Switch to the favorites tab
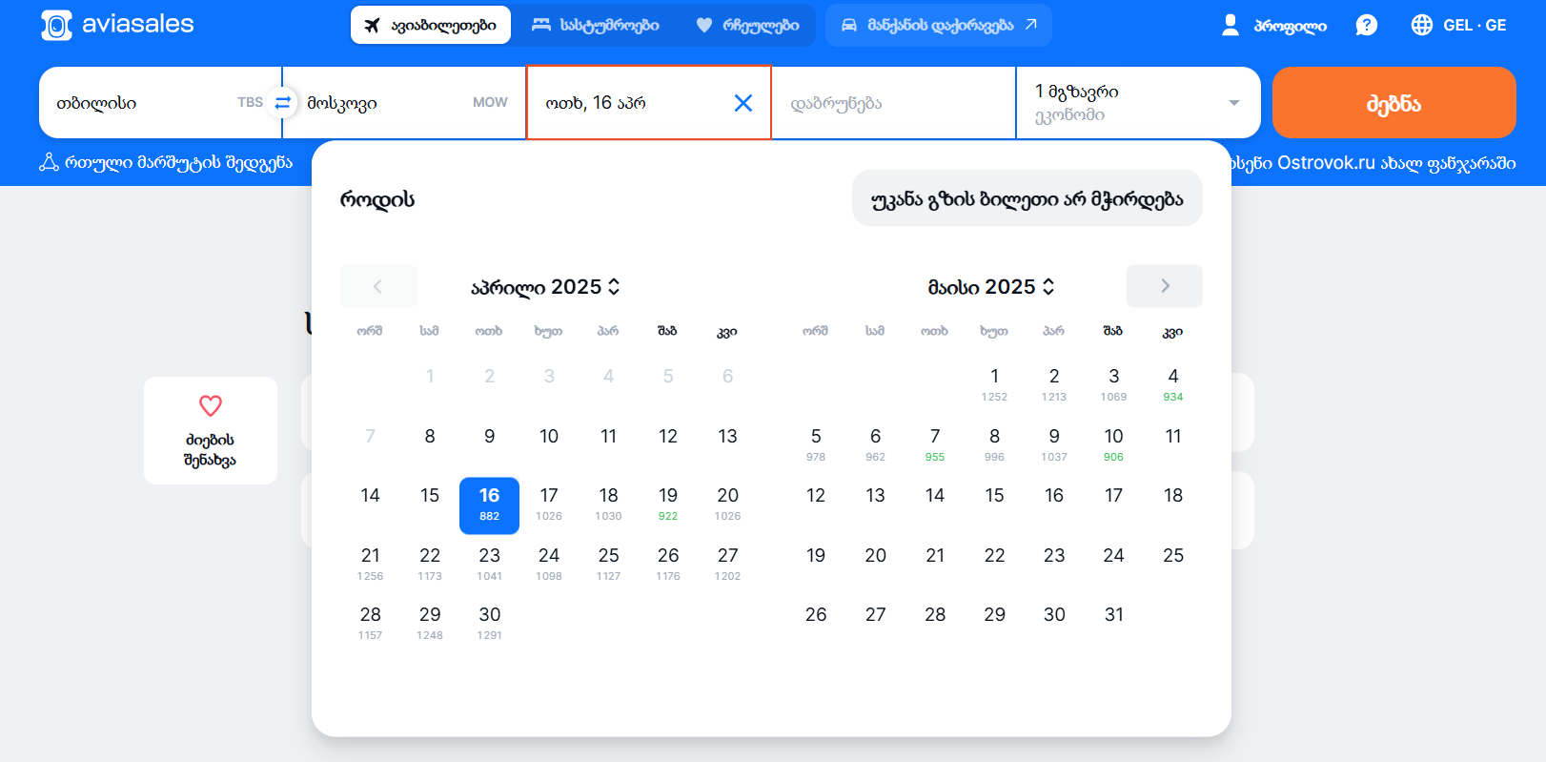Image resolution: width=1546 pixels, height=762 pixels. 748,25
